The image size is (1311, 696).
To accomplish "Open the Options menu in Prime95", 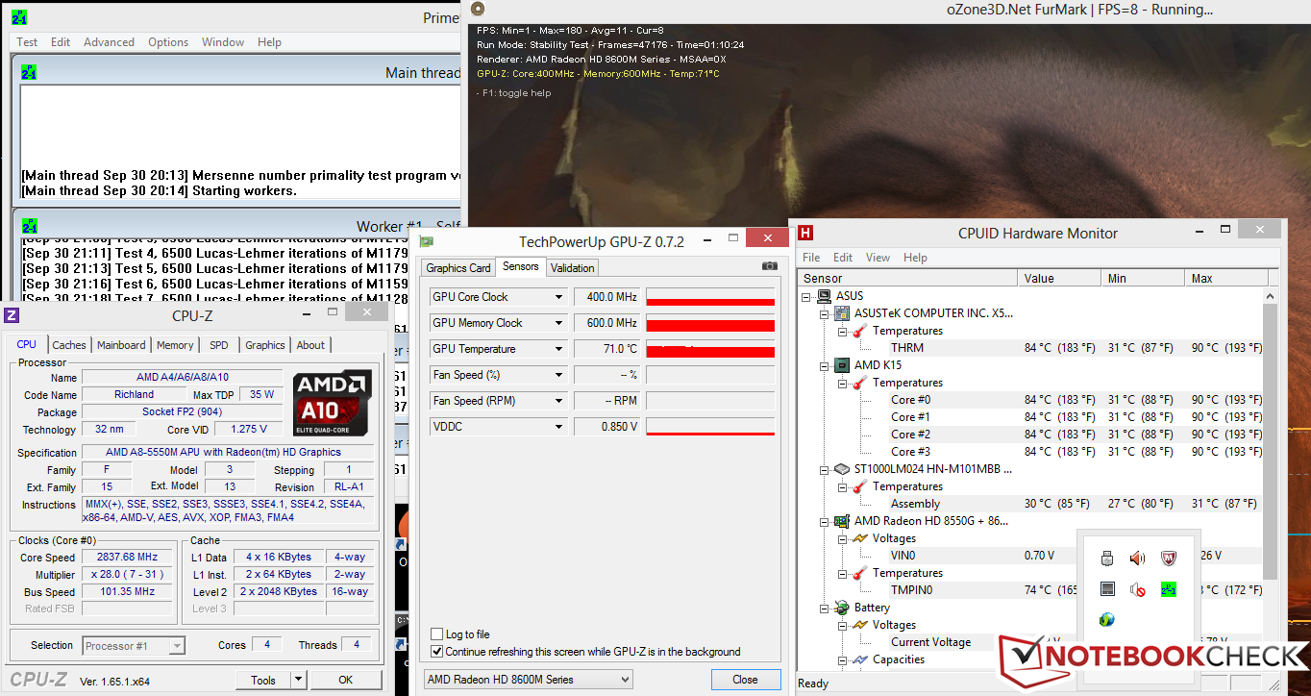I will 168,42.
